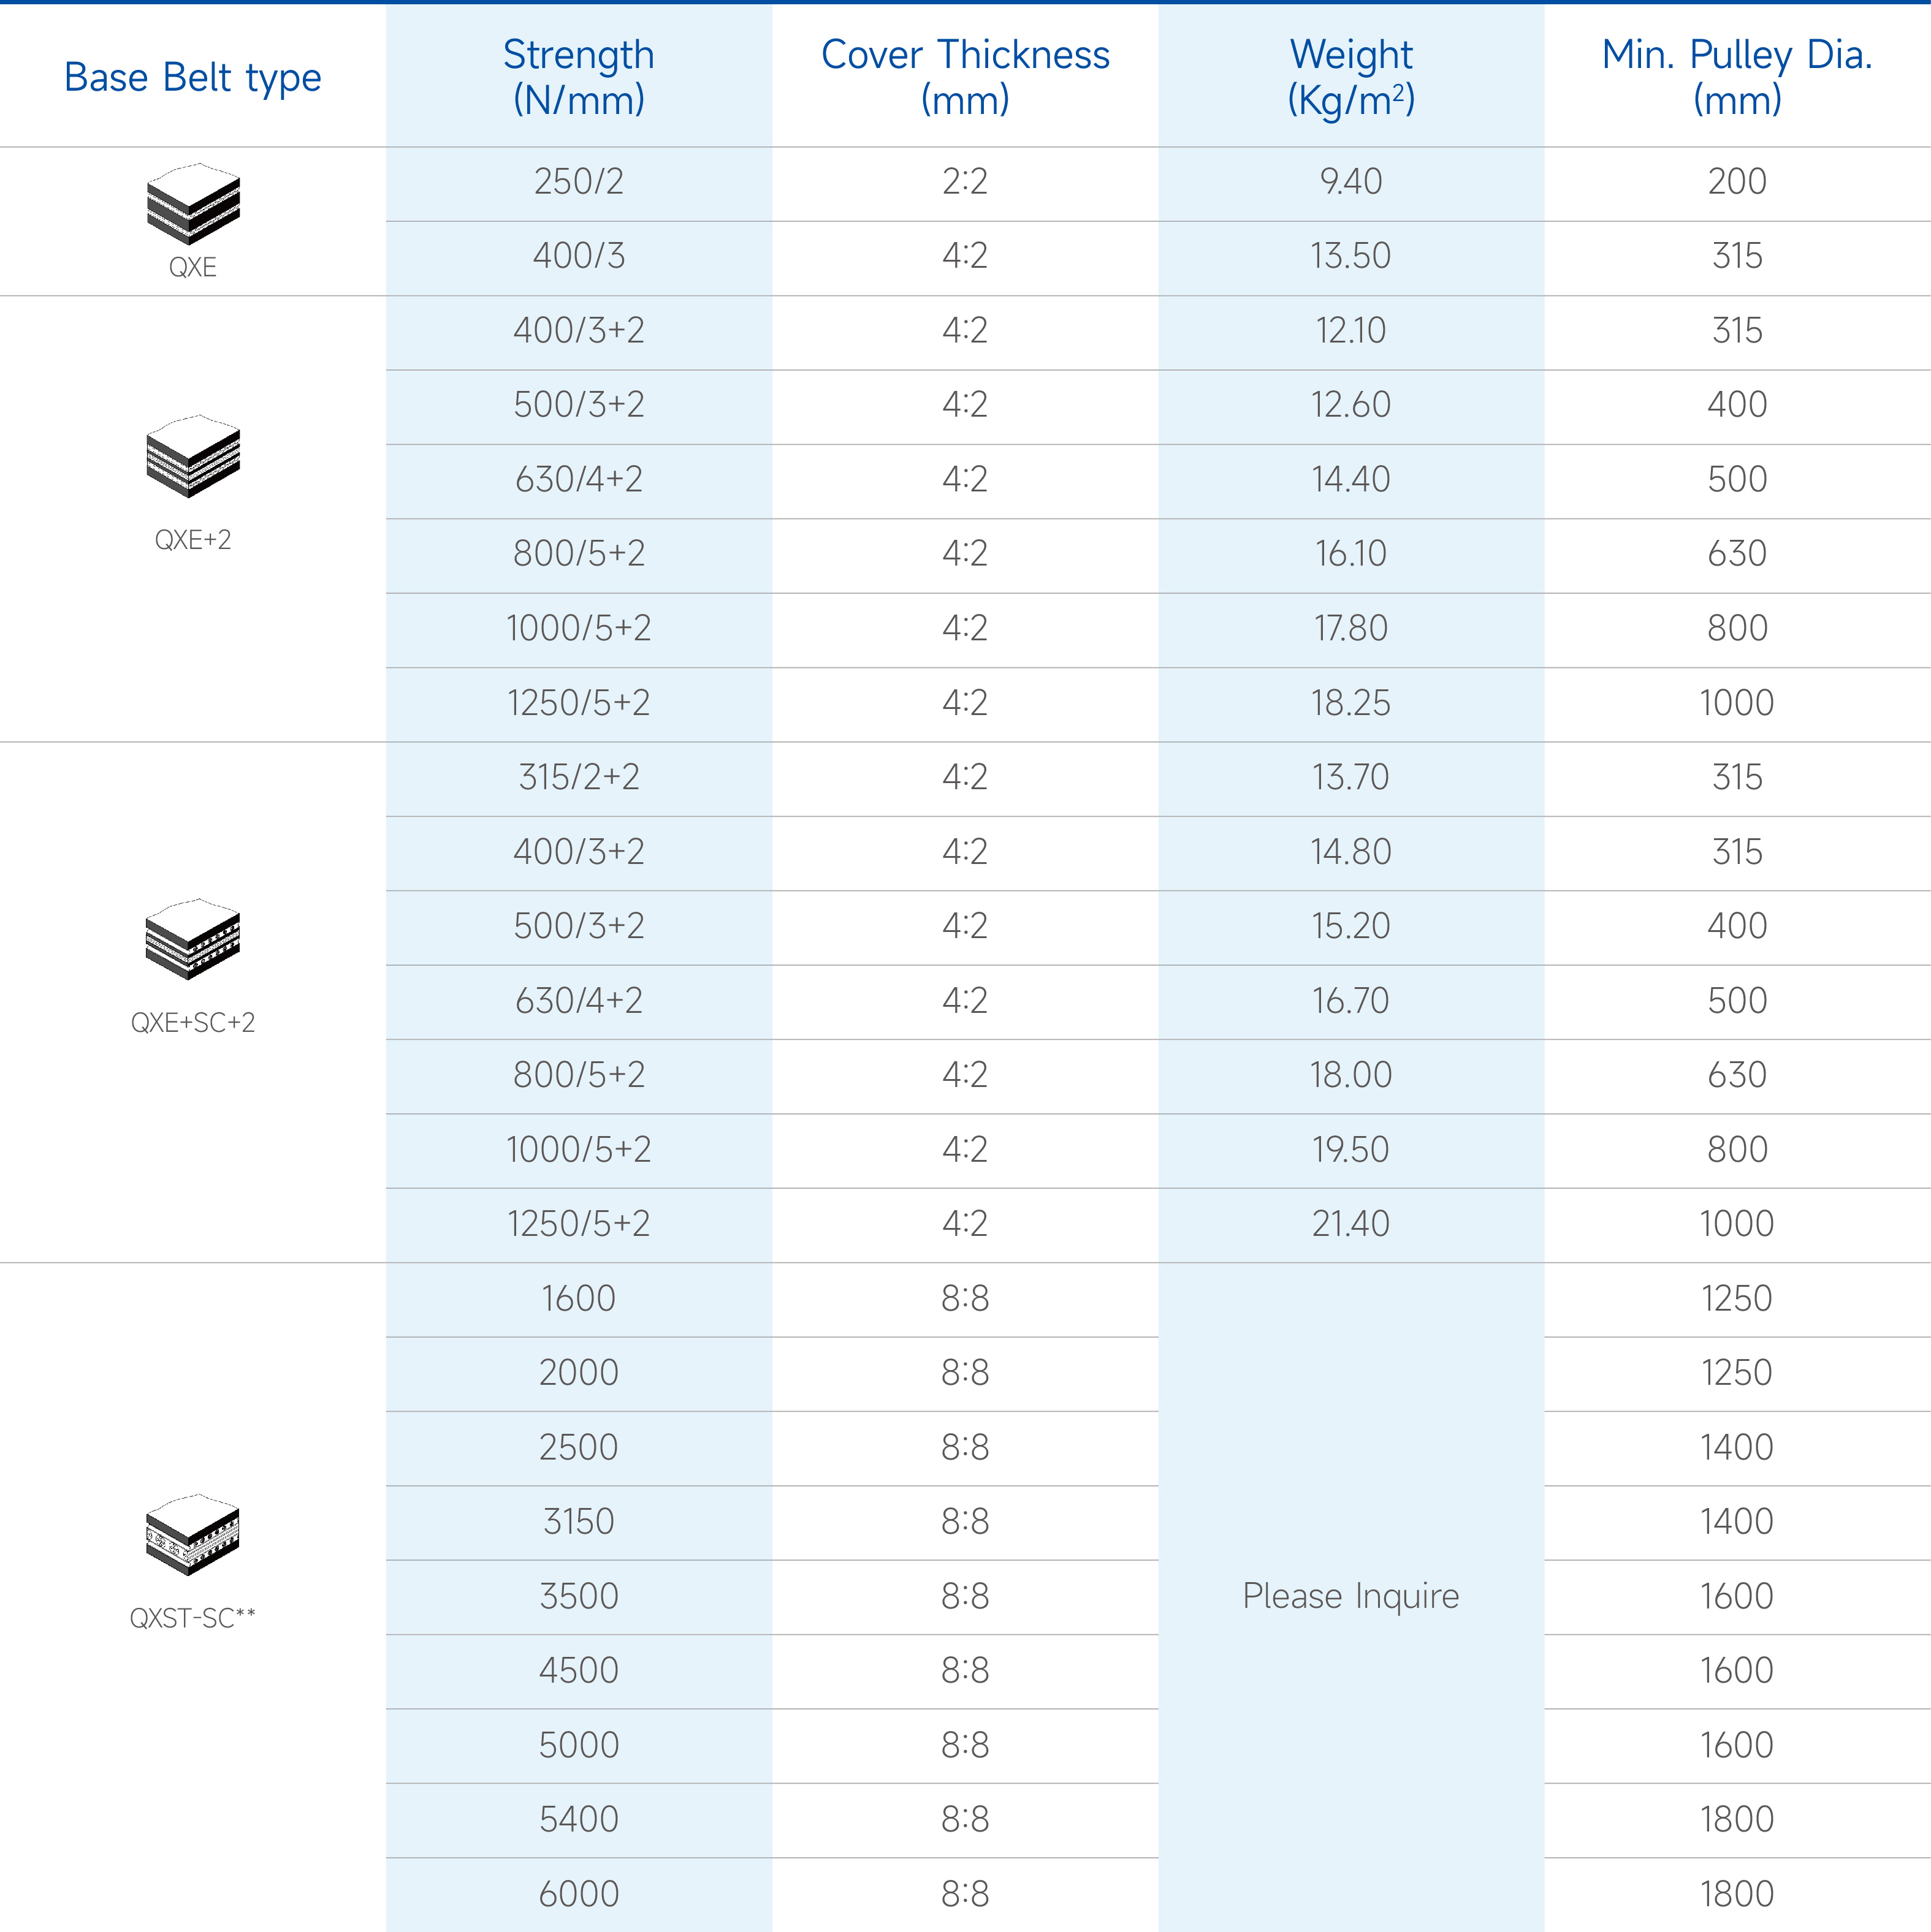Click the Cover Thickness (mm) header
This screenshot has height=1932, width=1931.
coord(964,77)
